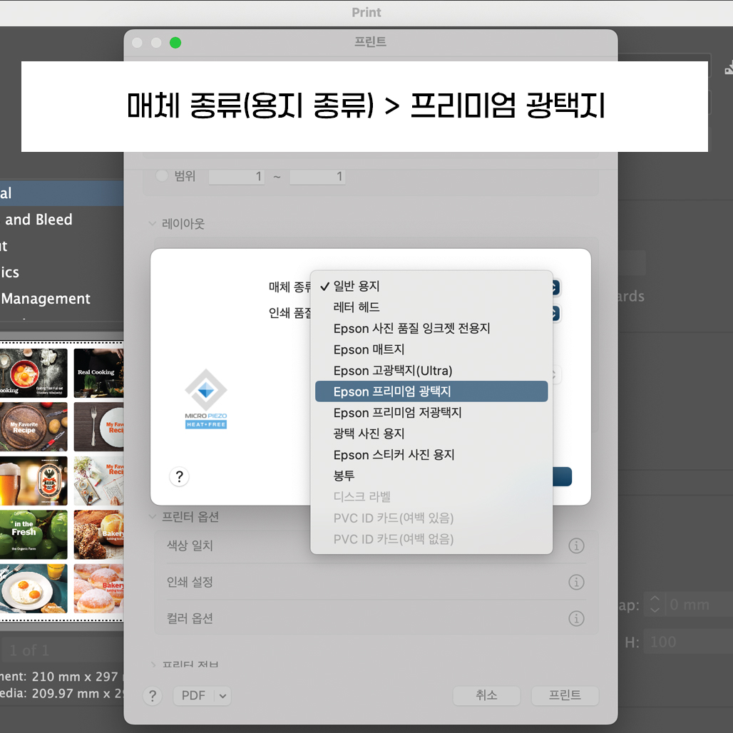Click the PDF button
This screenshot has height=733, width=733.
[x=194, y=696]
